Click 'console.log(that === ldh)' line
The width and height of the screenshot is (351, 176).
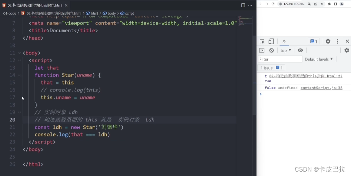tap(72, 135)
